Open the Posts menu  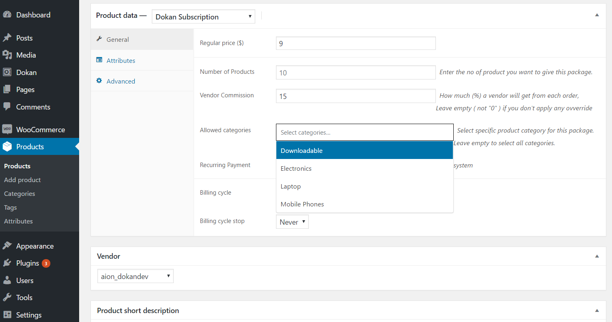[x=39, y=38]
